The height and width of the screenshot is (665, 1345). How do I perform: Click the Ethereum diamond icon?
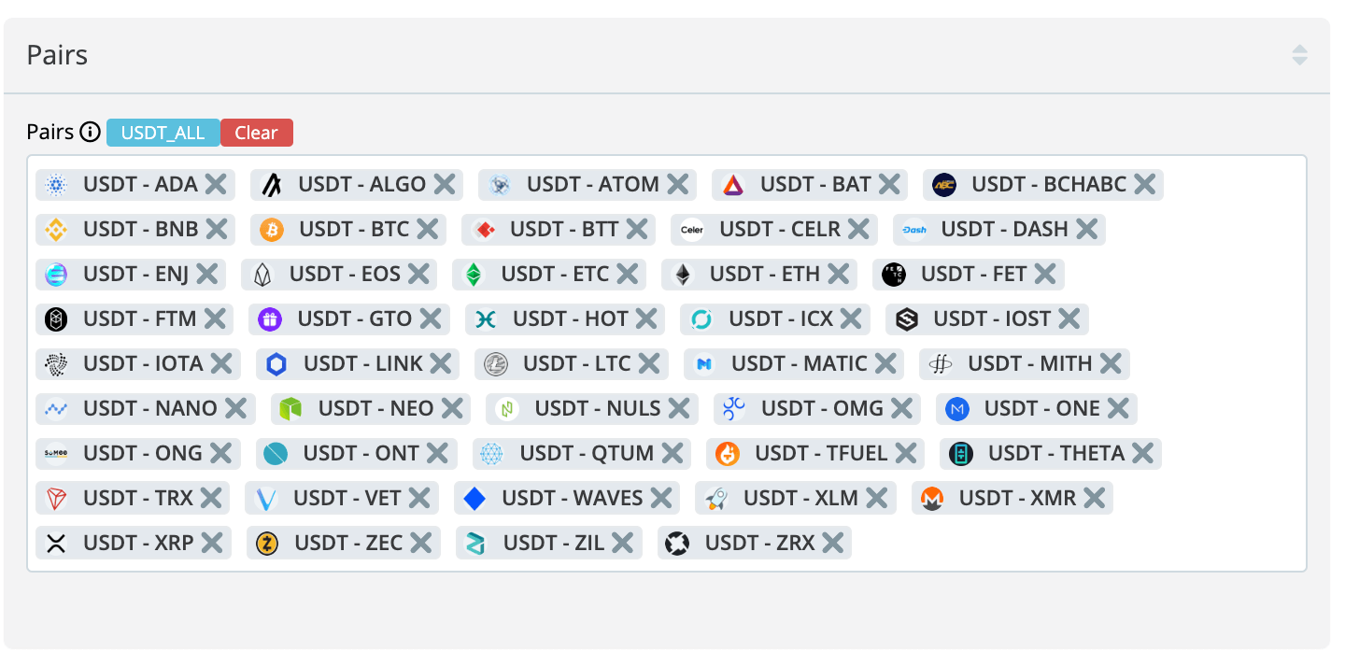[683, 275]
